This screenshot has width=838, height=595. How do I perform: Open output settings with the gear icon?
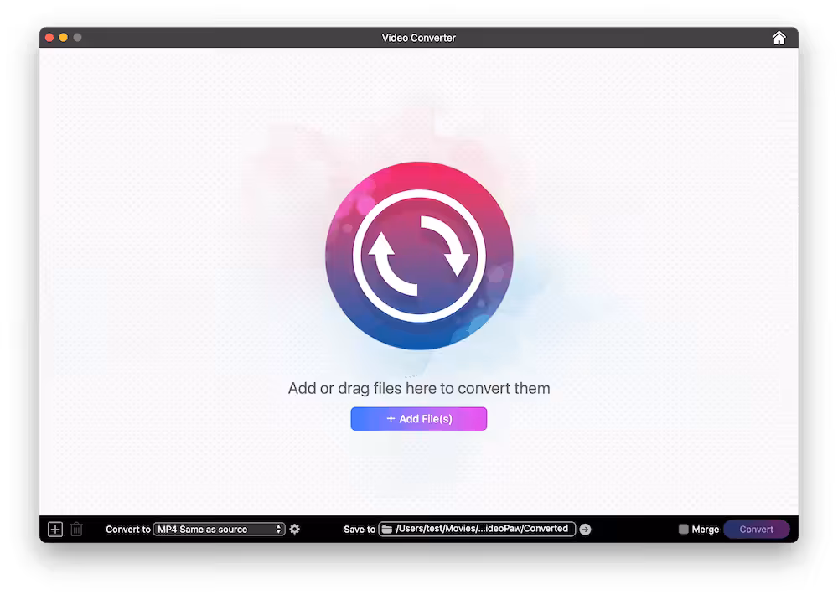294,529
